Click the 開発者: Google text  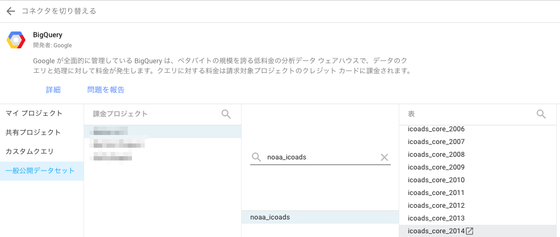pyautogui.click(x=53, y=45)
